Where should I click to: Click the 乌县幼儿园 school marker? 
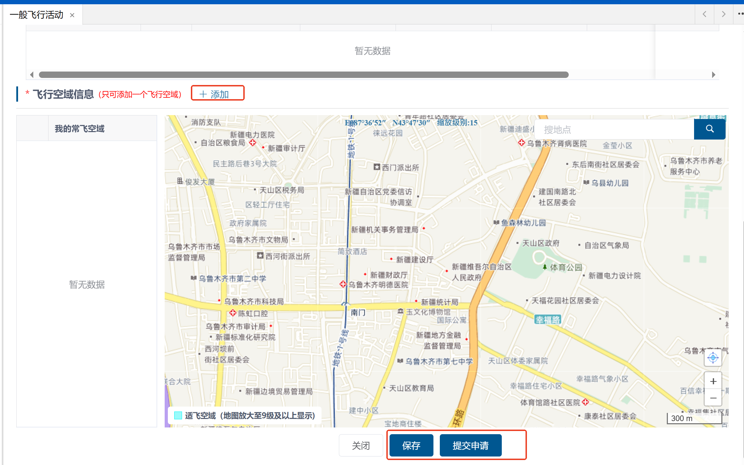[586, 182]
